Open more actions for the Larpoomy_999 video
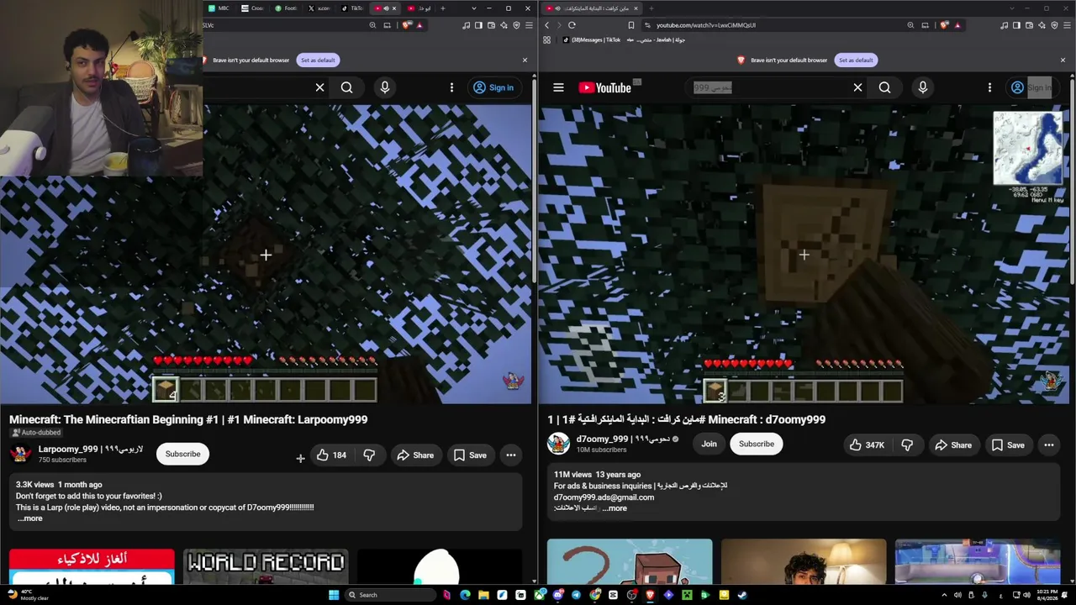Image resolution: width=1076 pixels, height=605 pixels. pos(511,455)
